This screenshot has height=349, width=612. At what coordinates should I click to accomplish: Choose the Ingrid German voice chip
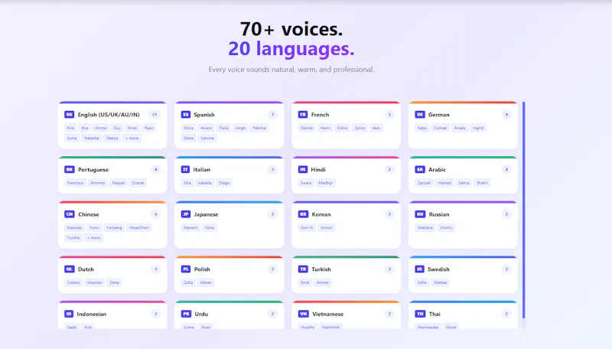(x=477, y=128)
